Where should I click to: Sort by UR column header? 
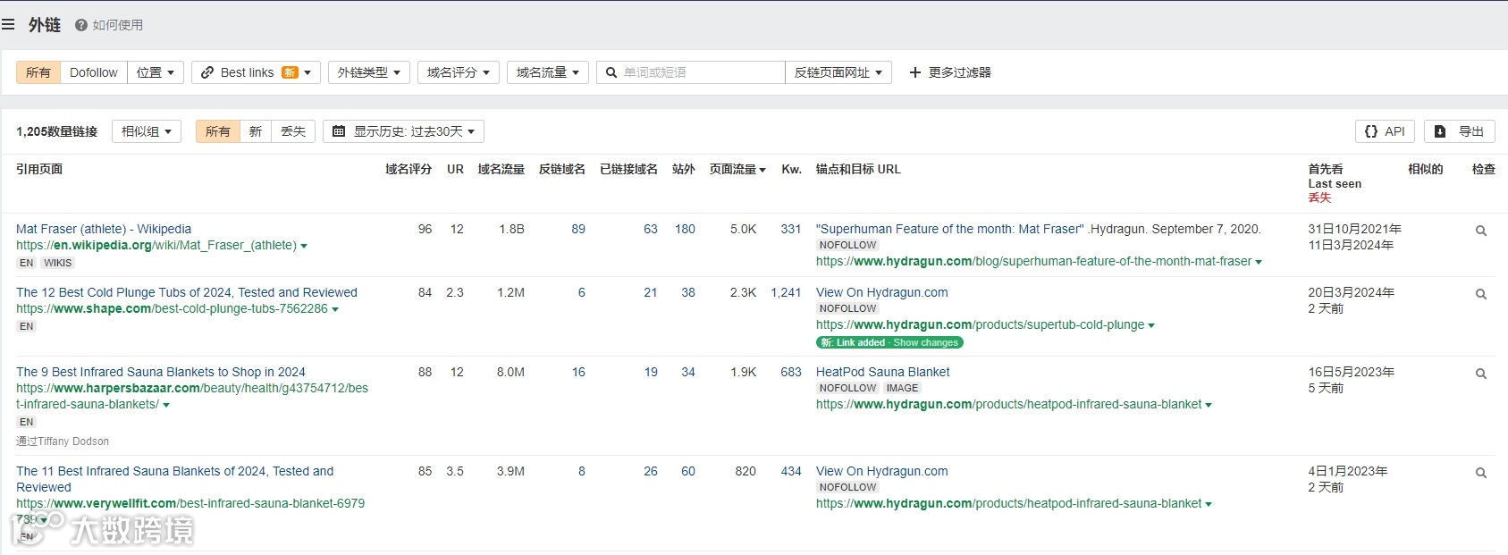[455, 169]
